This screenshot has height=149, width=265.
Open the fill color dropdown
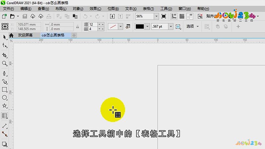[121, 26]
